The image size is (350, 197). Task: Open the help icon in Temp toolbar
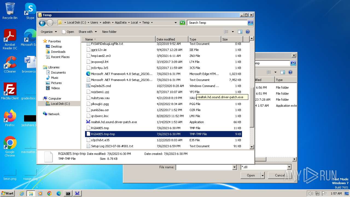(248, 32)
